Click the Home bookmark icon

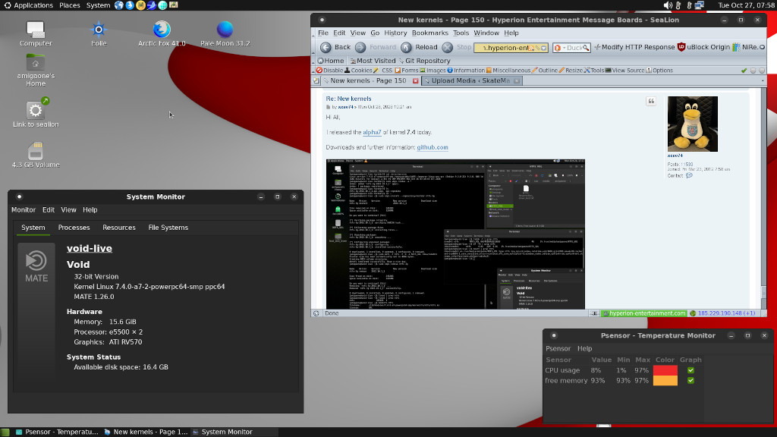coord(320,61)
